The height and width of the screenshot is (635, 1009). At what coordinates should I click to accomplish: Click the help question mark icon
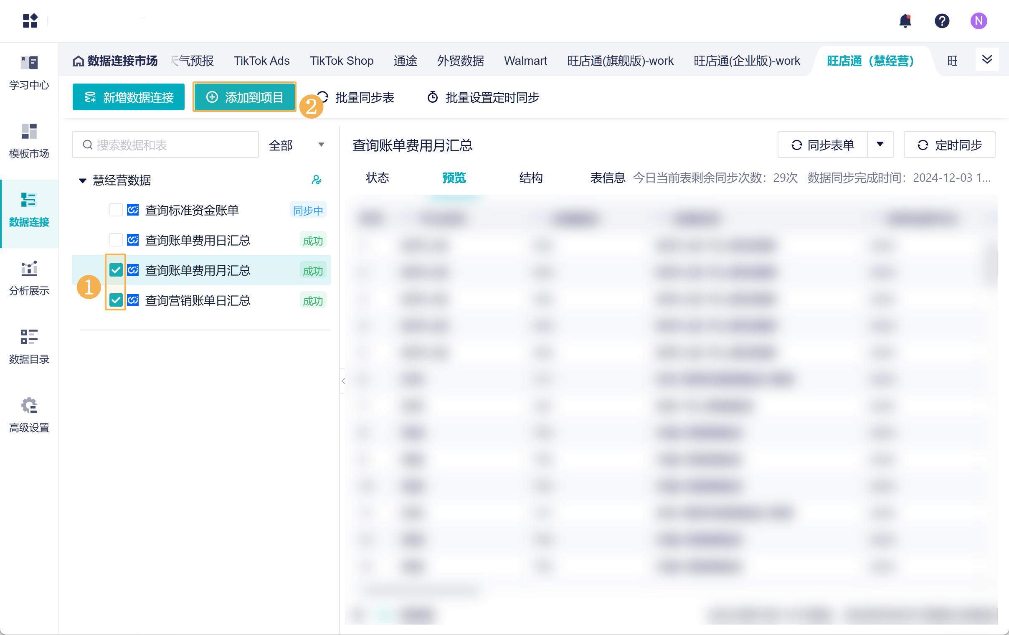point(941,20)
